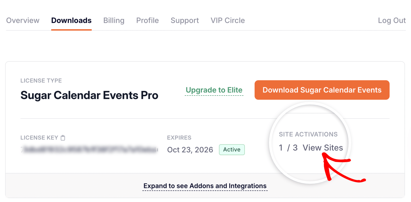The image size is (411, 202).
Task: Click the License Type label
Action: pos(41,80)
